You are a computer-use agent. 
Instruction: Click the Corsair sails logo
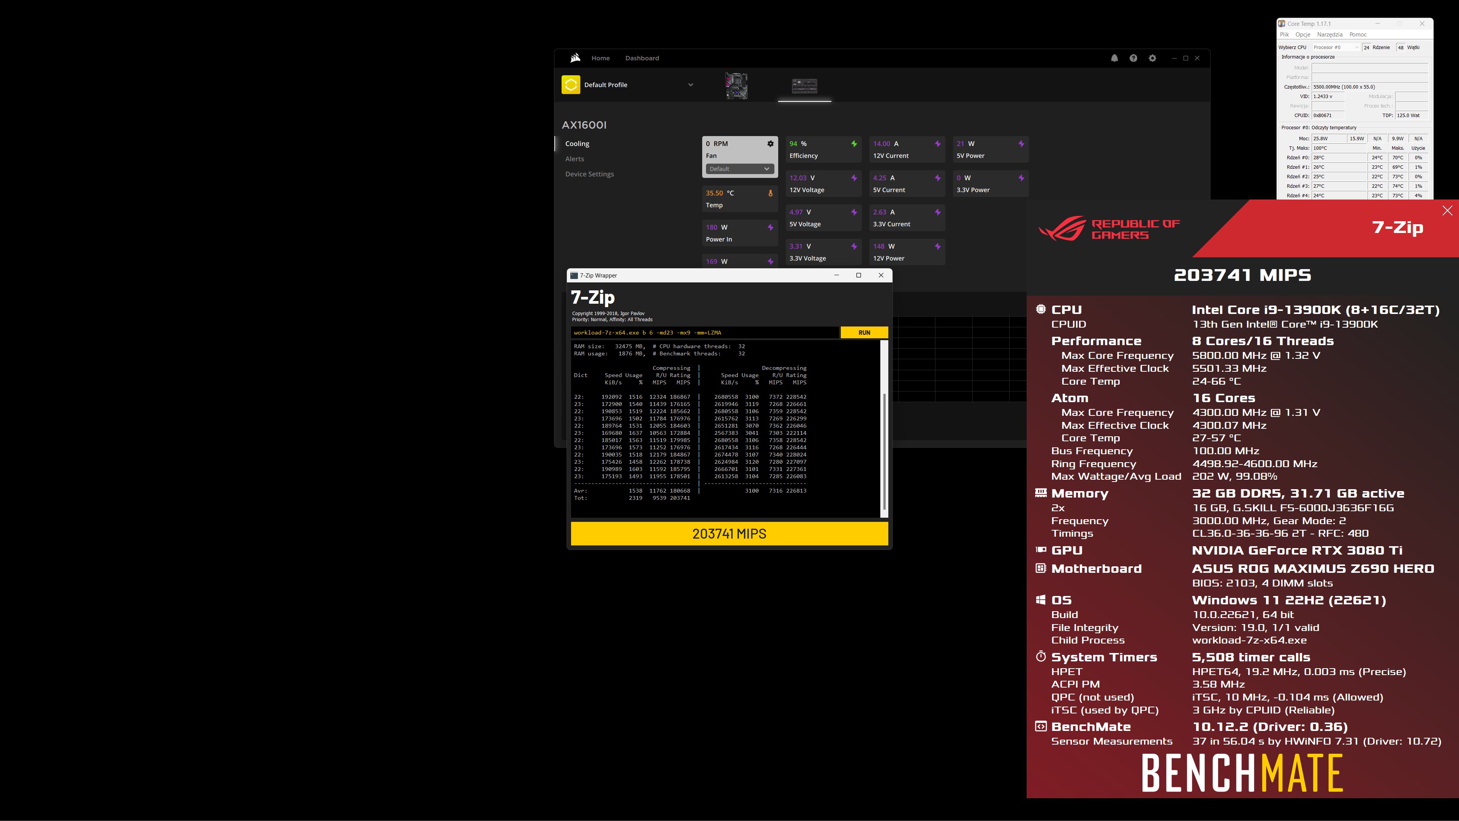tap(575, 58)
